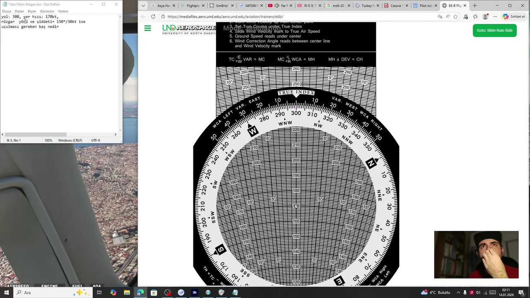
Task: Switch to the Pilot Job browser tab
Action: pyautogui.click(x=425, y=6)
